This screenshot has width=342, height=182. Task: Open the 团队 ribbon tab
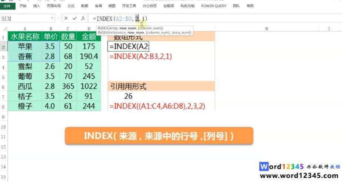pyautogui.click(x=236, y=6)
